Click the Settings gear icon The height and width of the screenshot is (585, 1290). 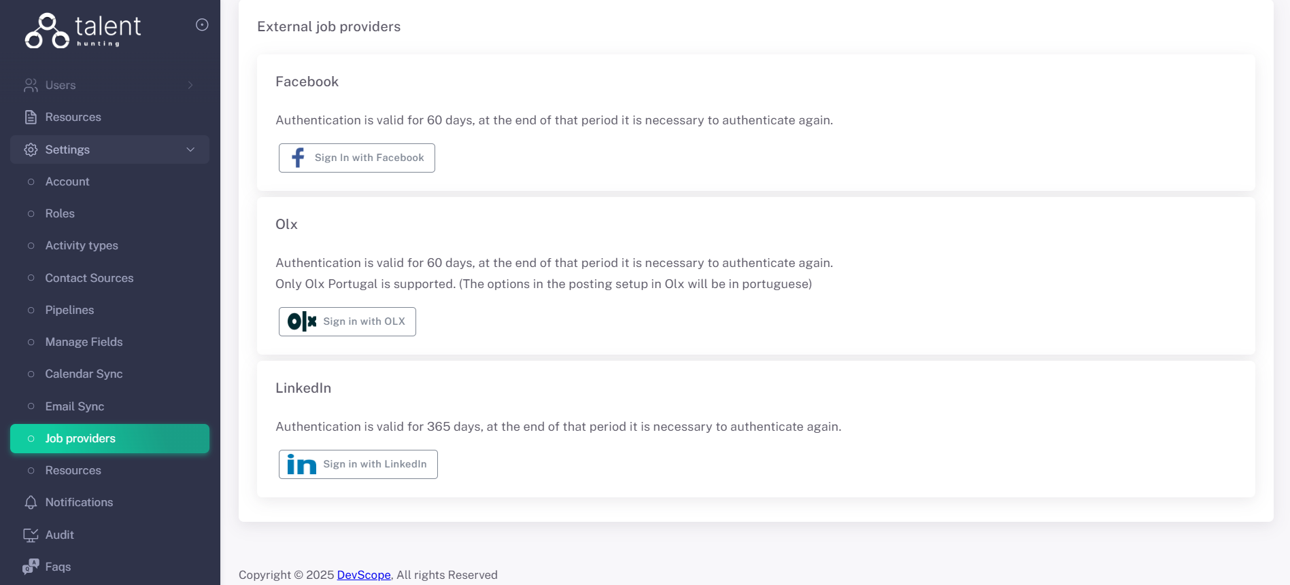31,149
